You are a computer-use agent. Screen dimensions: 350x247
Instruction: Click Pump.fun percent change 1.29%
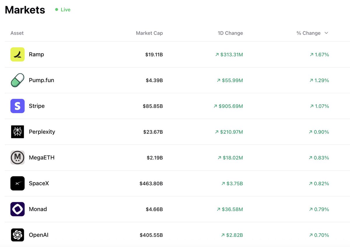tap(319, 80)
